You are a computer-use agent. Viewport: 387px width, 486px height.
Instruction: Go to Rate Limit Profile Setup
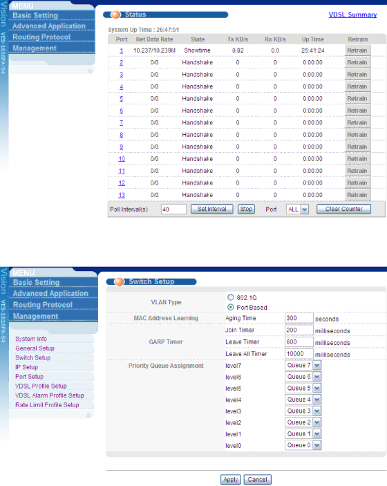click(47, 405)
